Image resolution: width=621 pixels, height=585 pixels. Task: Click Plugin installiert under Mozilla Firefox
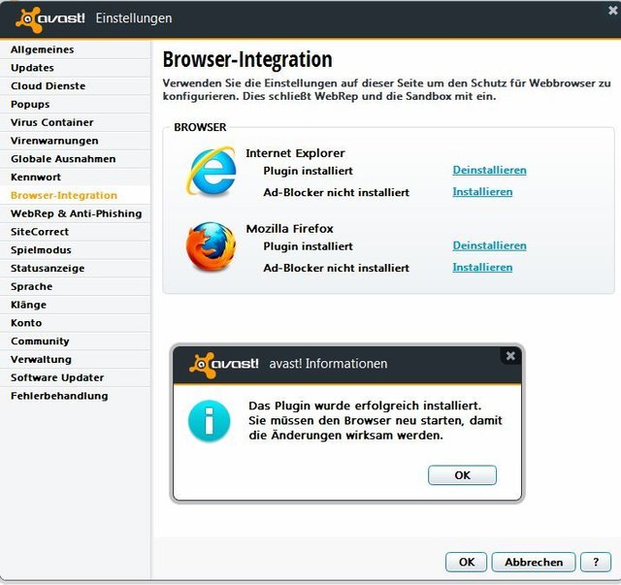pos(309,246)
